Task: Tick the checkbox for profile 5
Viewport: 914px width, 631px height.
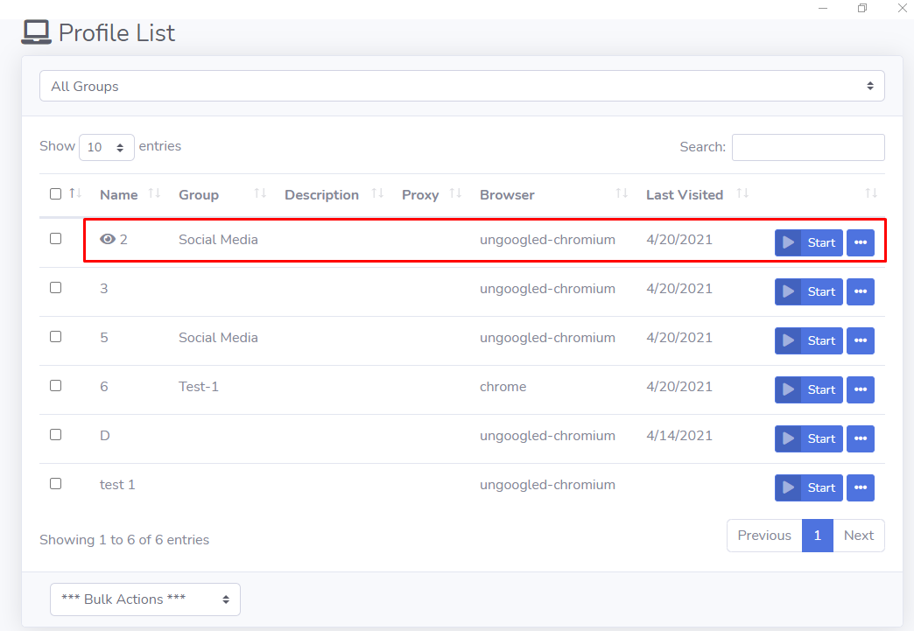Action: pos(55,337)
